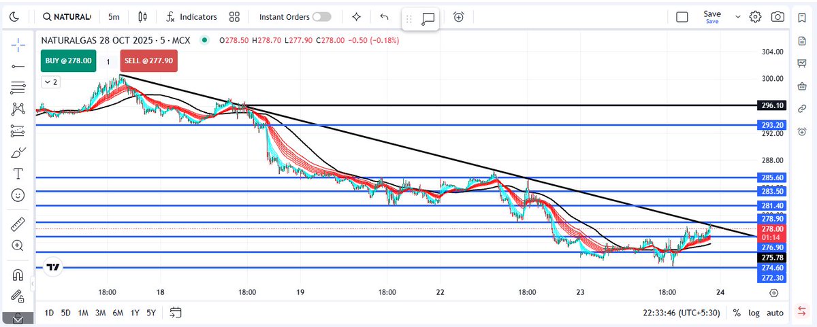Open the forecasting and position tool

pyautogui.click(x=18, y=130)
